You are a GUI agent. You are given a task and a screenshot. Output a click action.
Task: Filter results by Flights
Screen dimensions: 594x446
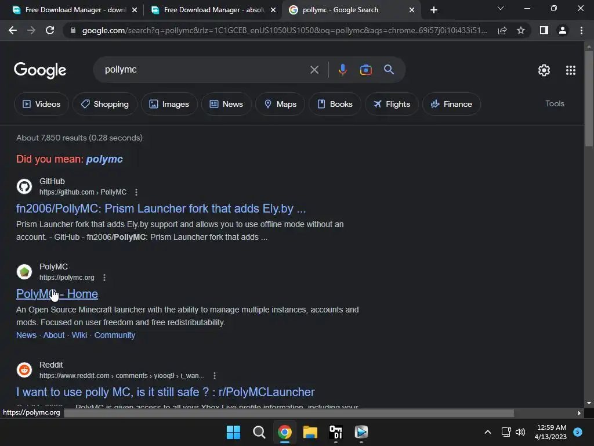pyautogui.click(x=392, y=104)
